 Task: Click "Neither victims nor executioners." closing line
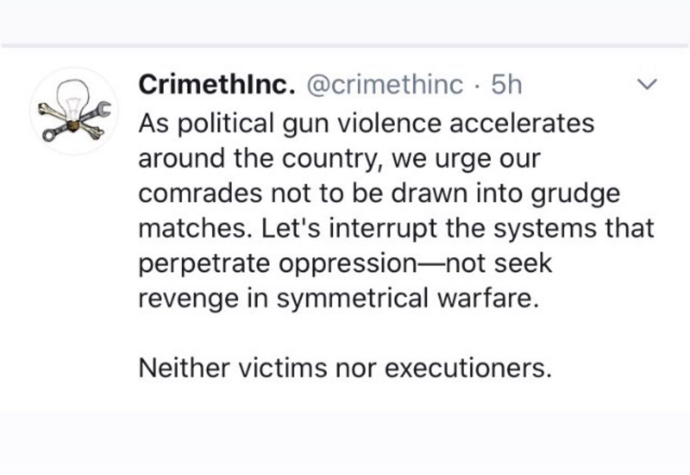coord(345,368)
